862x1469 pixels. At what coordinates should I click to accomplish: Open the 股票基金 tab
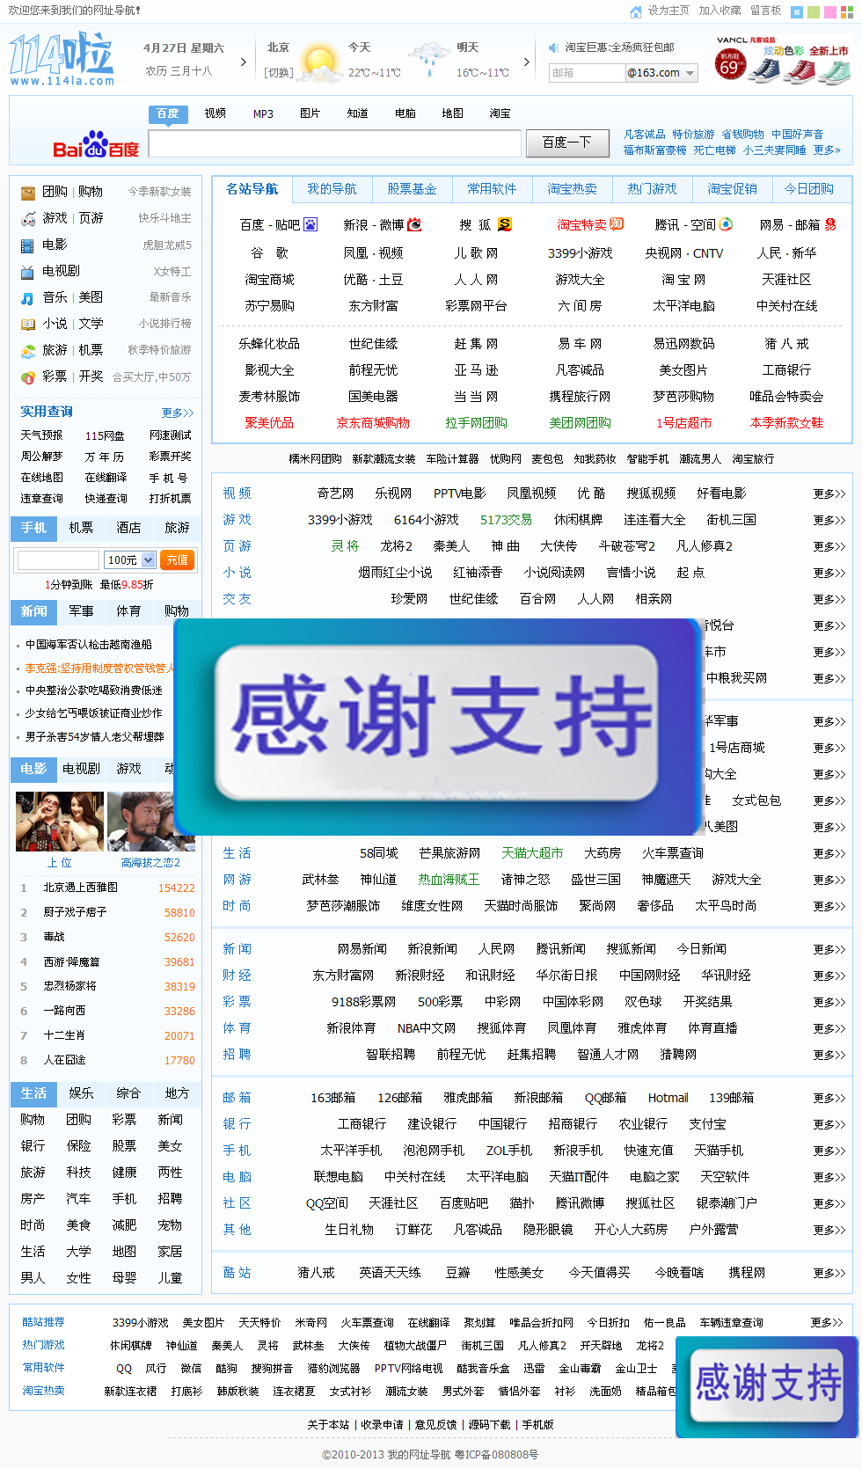tap(413, 189)
